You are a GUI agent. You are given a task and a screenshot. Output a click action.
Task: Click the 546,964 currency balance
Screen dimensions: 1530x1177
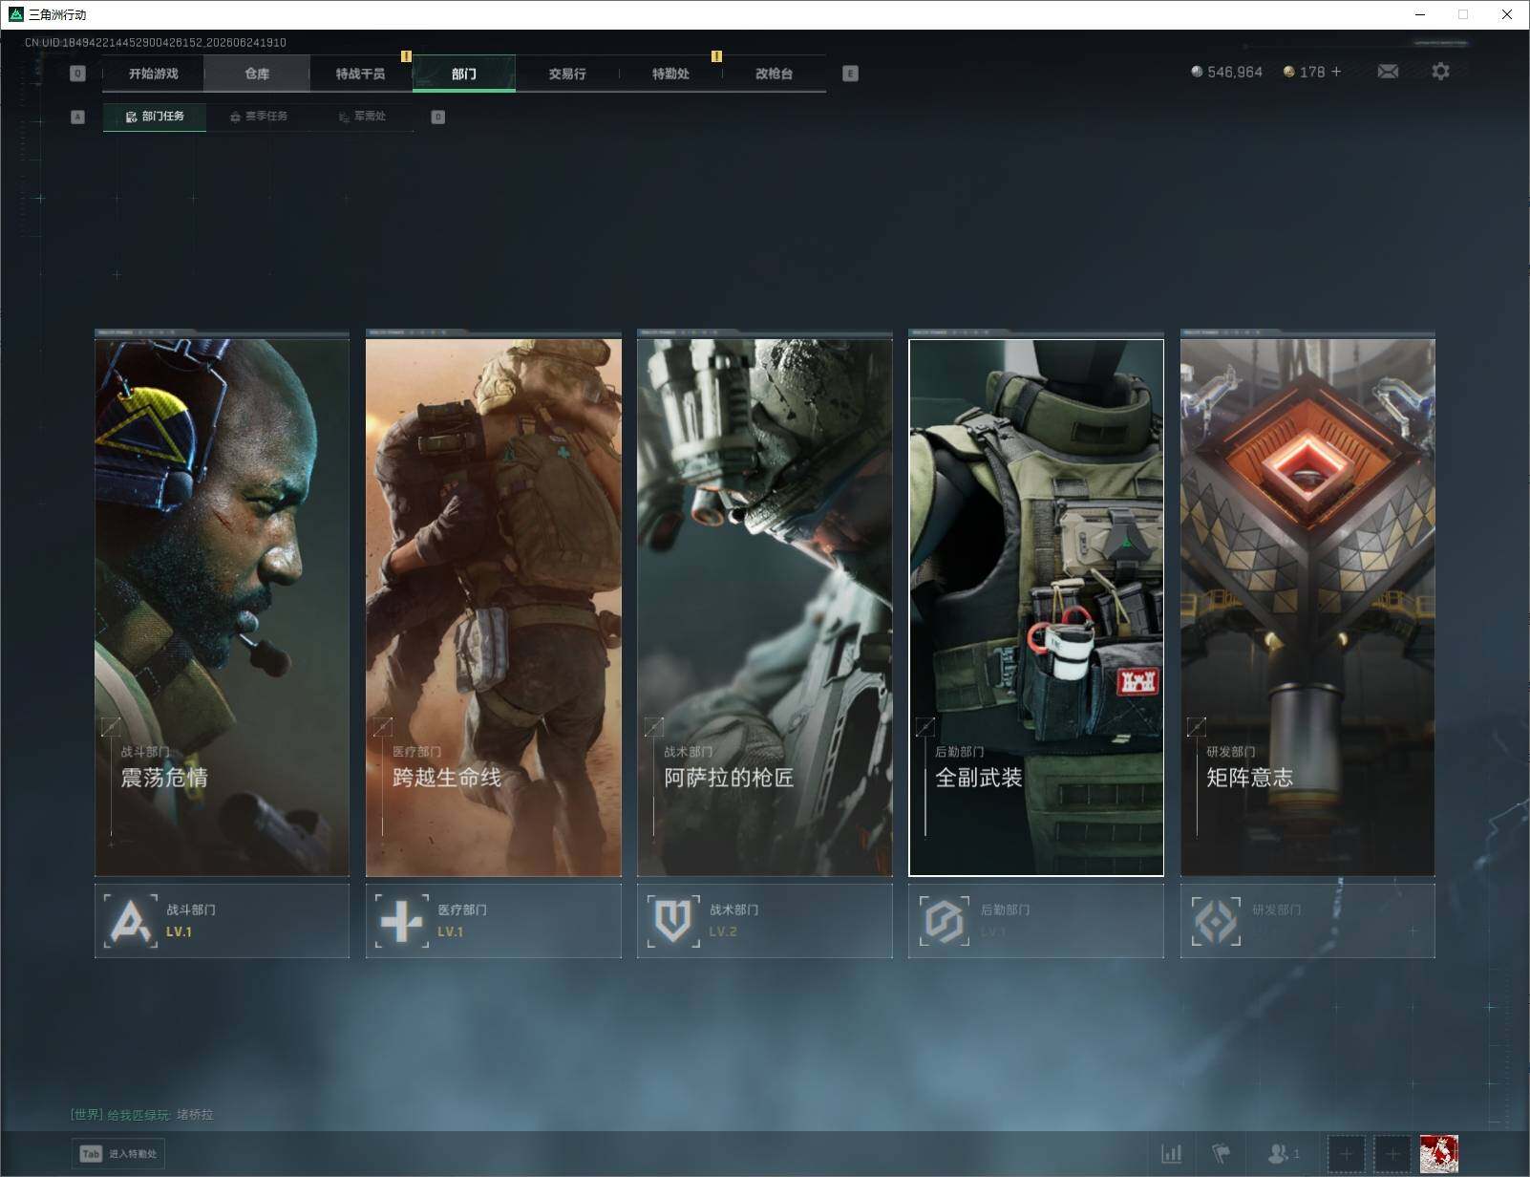point(1226,72)
